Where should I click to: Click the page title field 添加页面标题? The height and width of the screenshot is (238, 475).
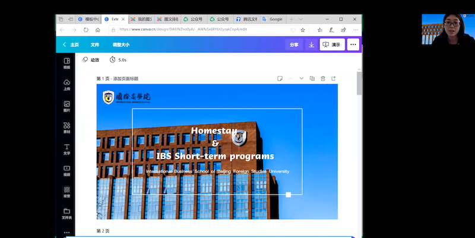[x=126, y=78]
